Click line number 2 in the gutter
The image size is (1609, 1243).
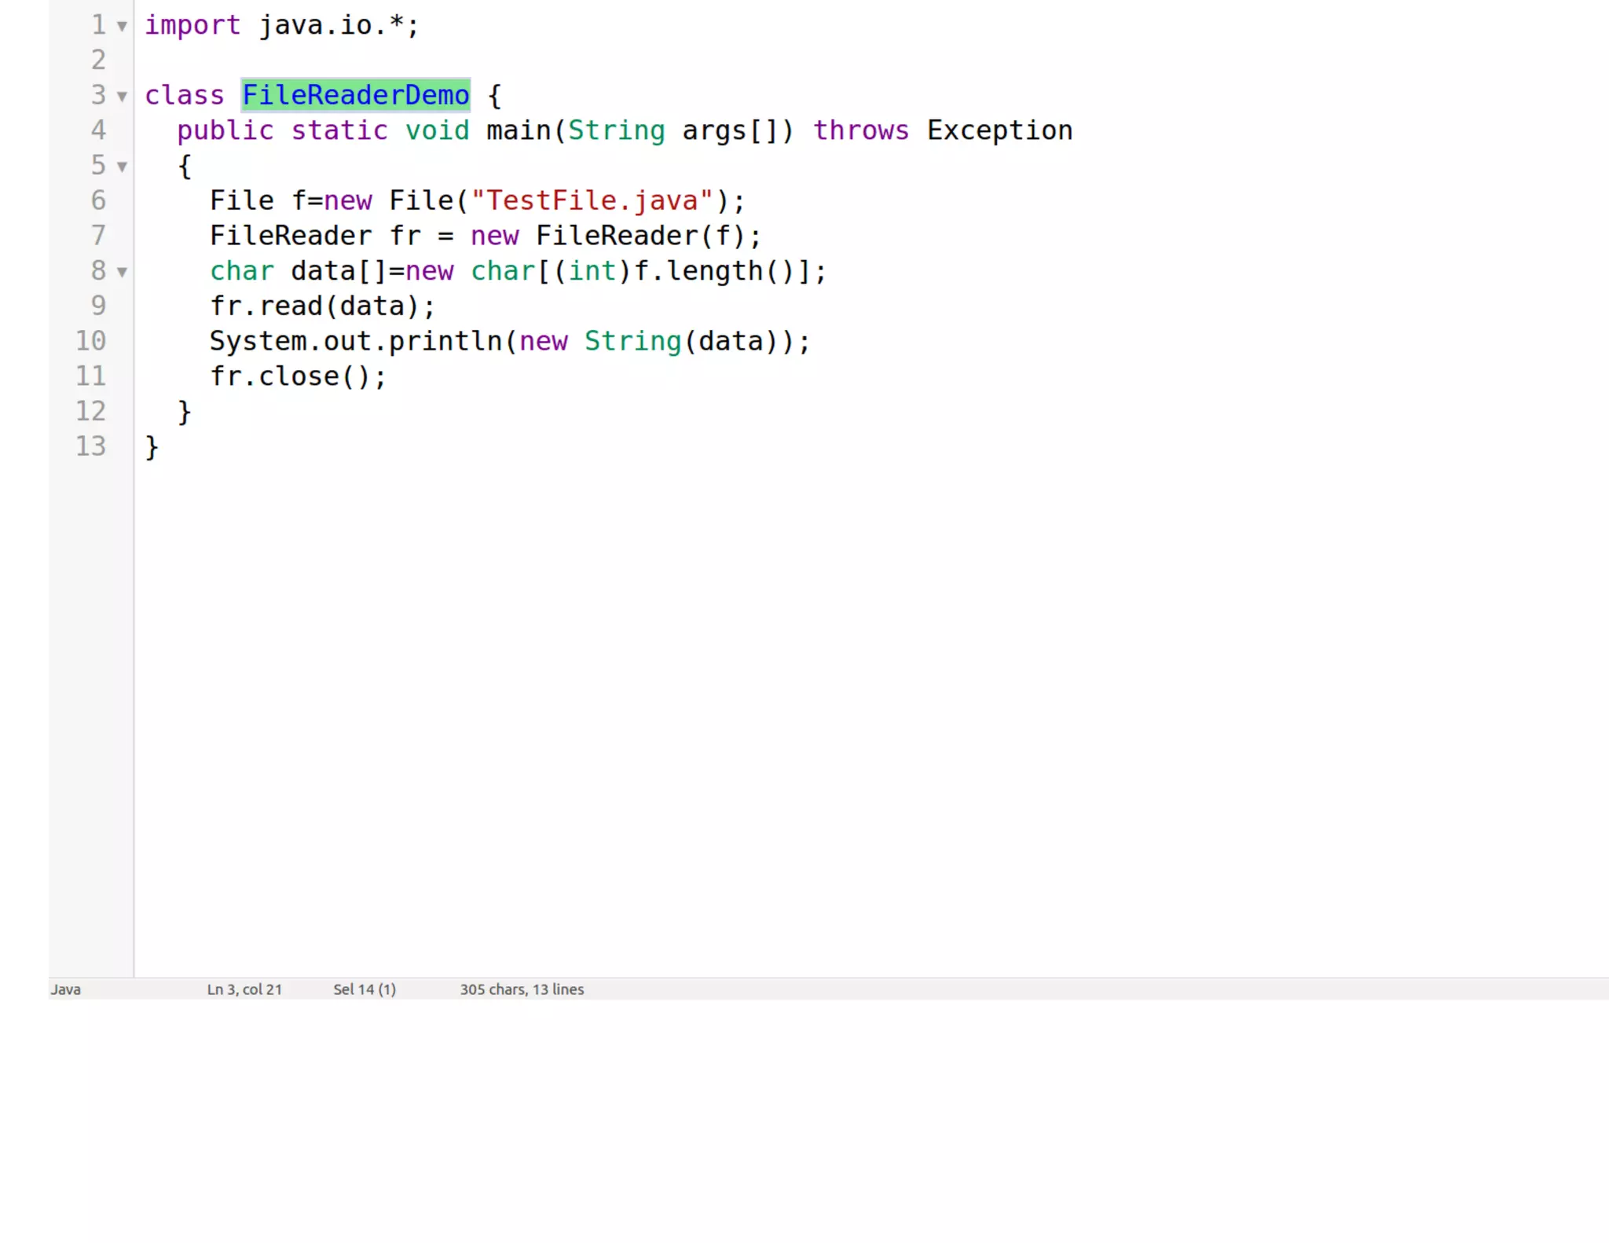(97, 60)
